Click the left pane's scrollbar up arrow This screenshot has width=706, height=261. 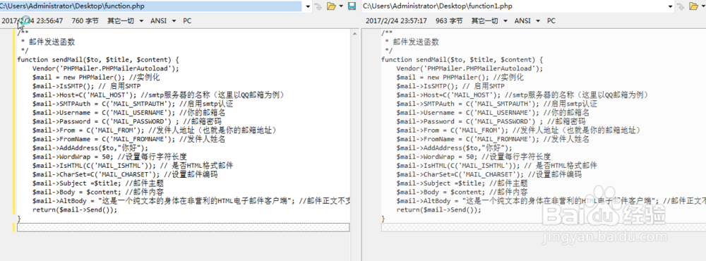click(x=355, y=33)
